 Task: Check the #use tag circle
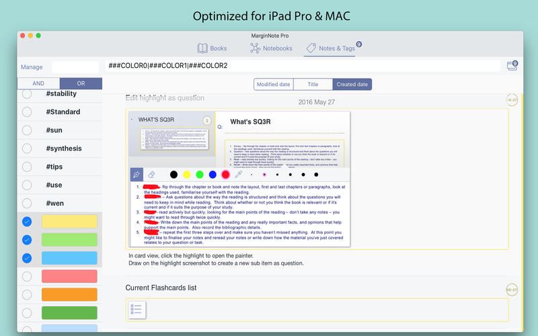(x=27, y=185)
